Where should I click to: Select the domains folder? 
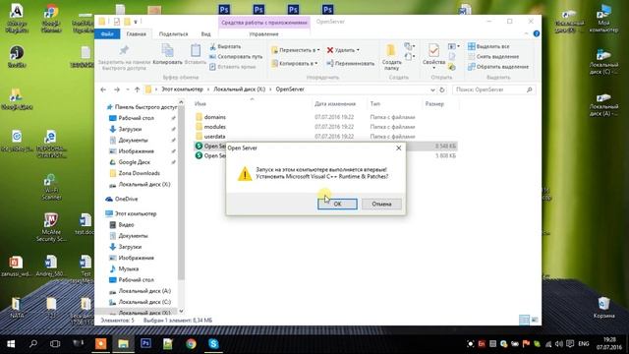click(x=215, y=117)
